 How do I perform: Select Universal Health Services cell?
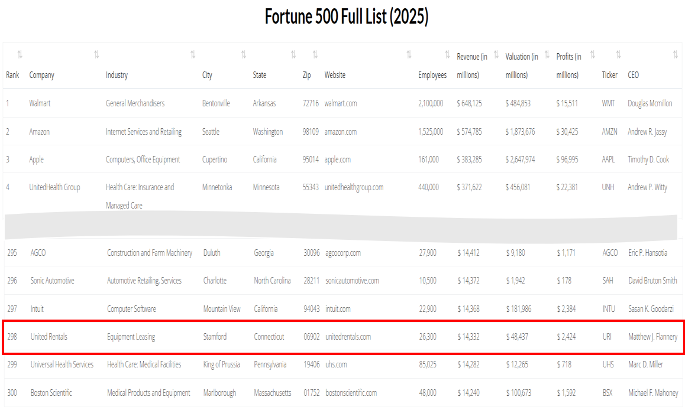pyautogui.click(x=62, y=364)
